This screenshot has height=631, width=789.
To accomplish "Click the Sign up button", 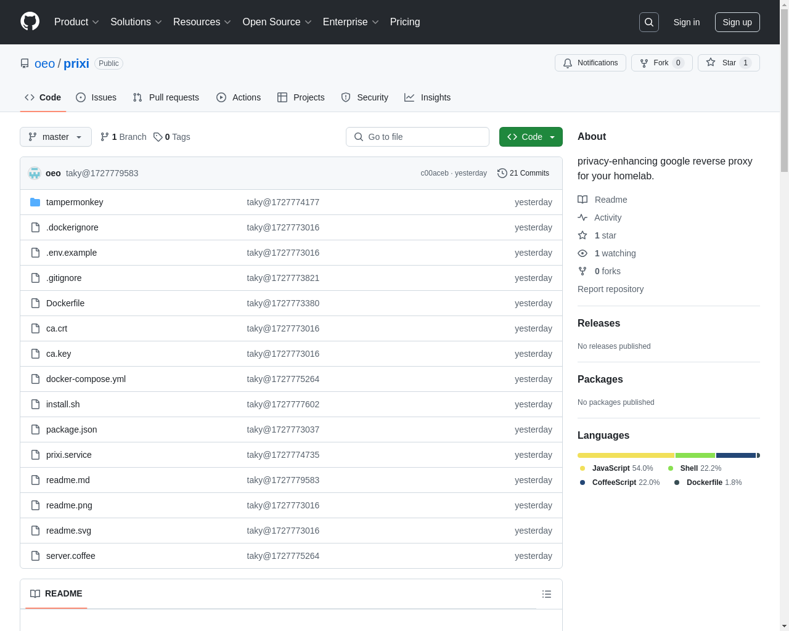I will 737,22.
